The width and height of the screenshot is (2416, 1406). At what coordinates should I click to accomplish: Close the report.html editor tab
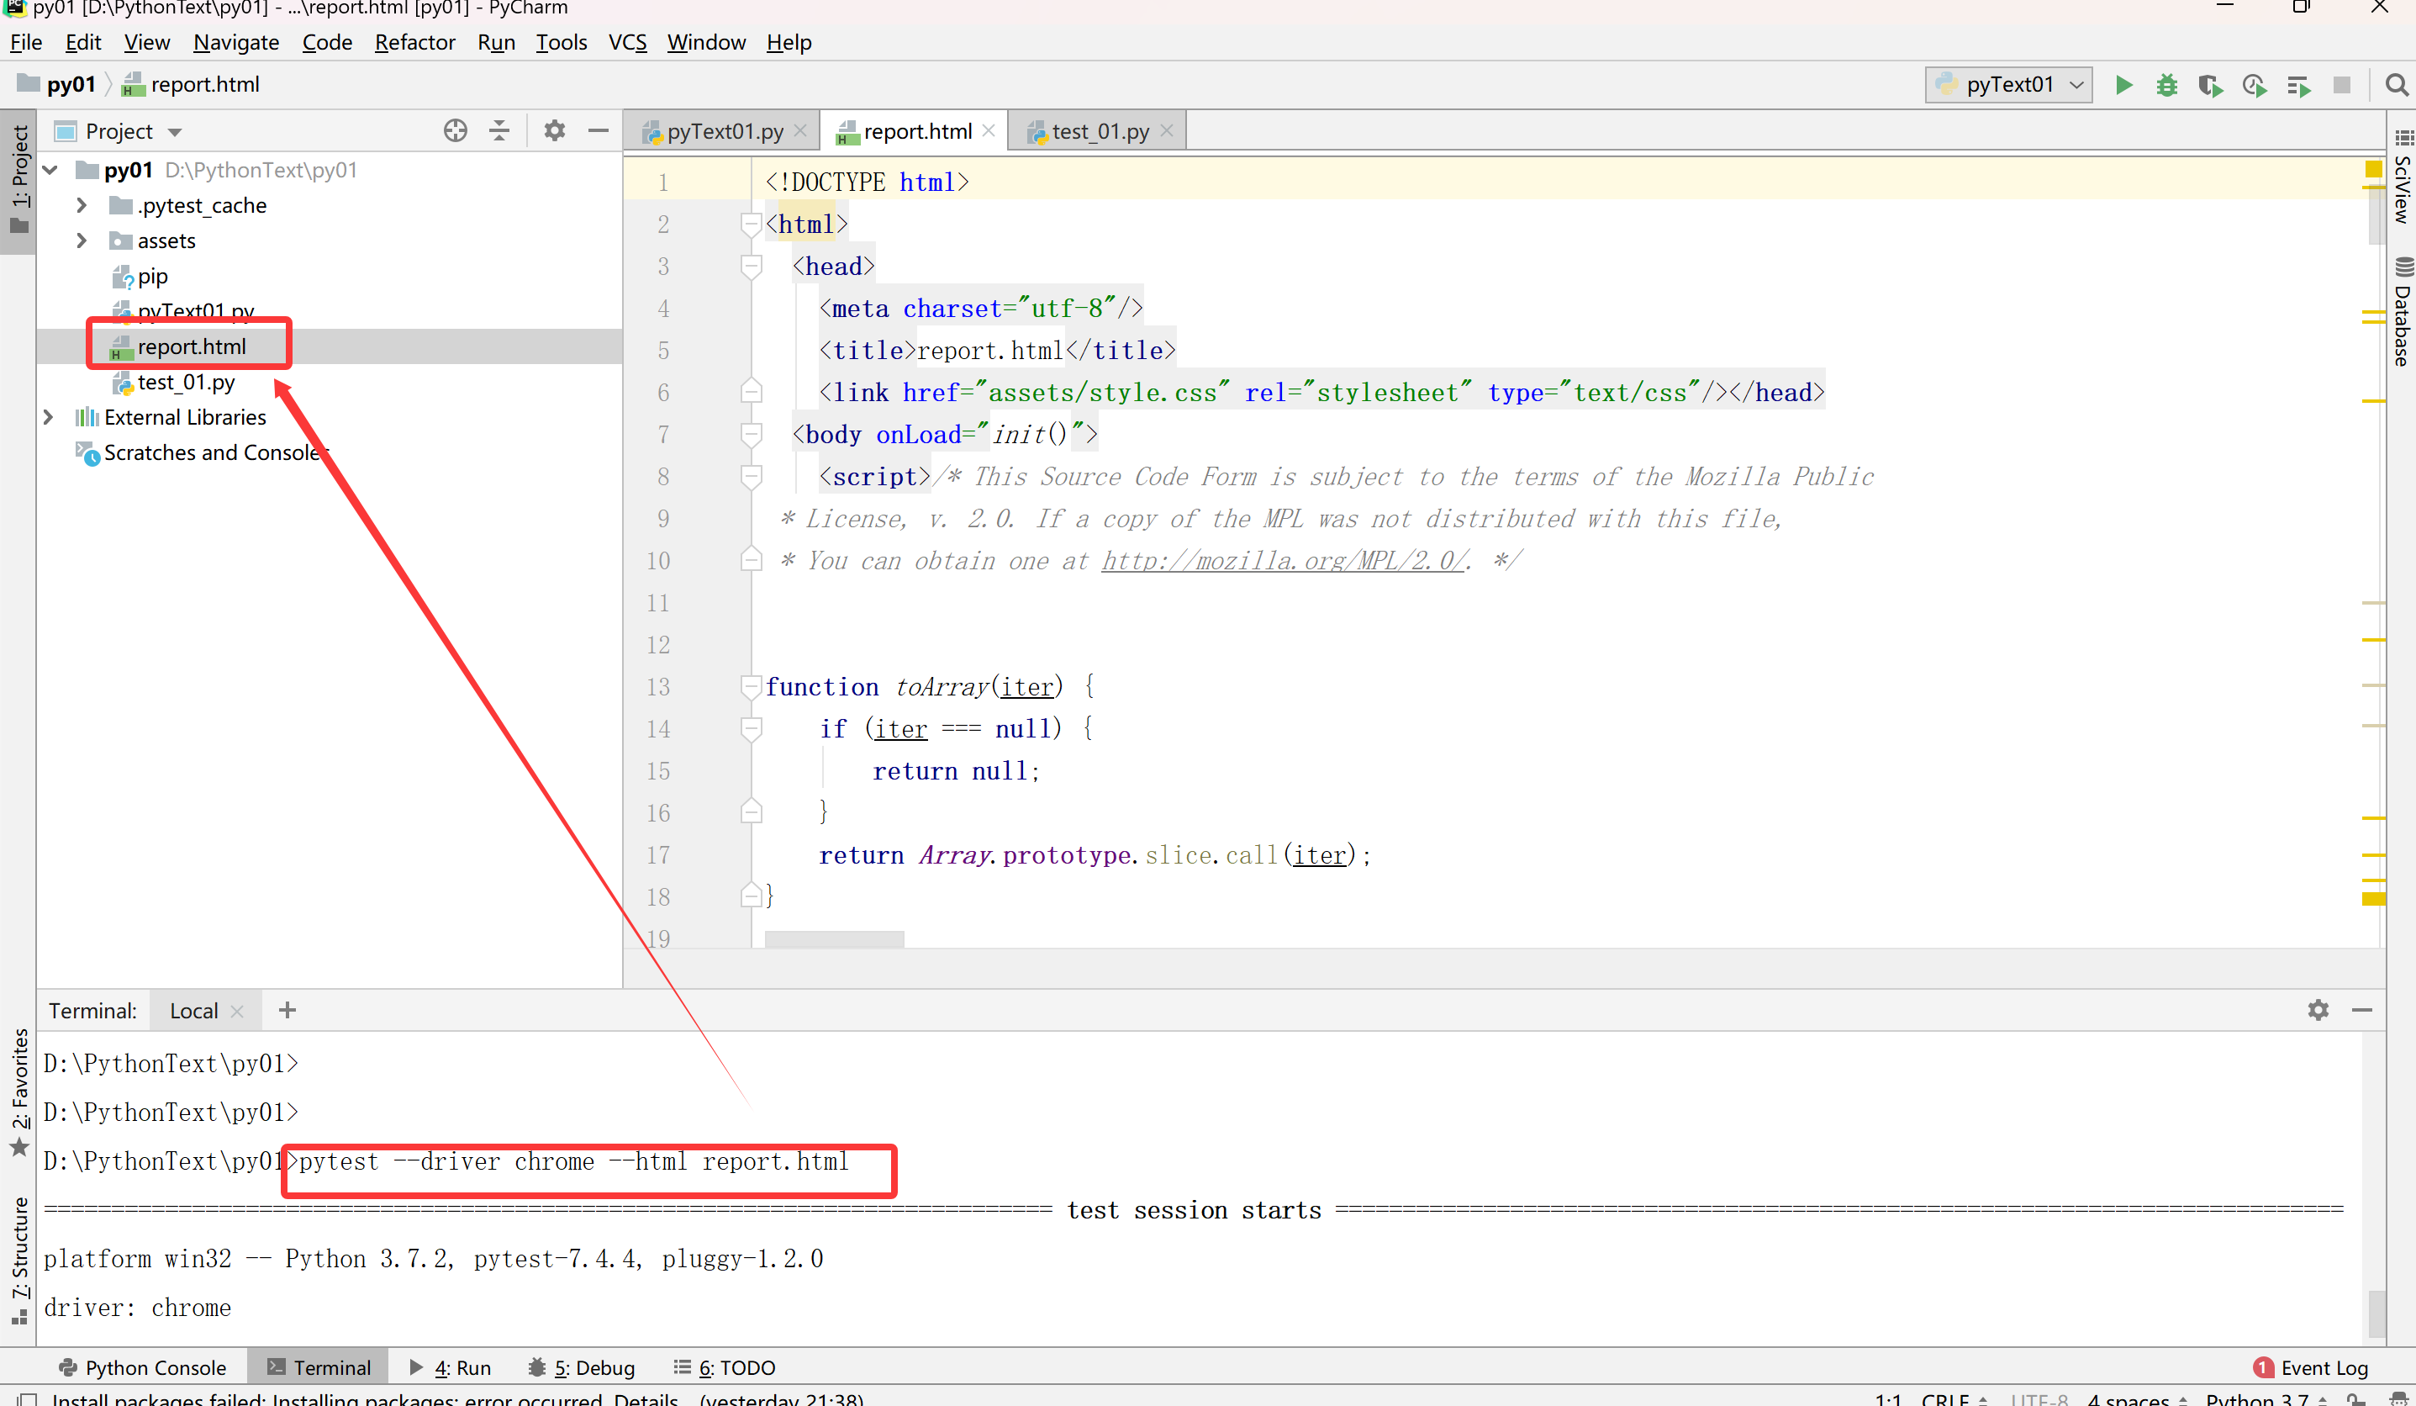click(989, 129)
